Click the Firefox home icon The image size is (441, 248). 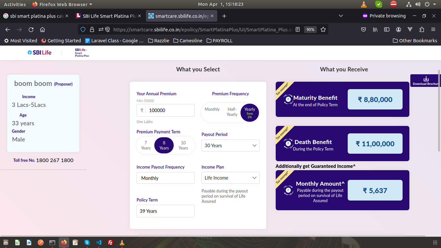pyautogui.click(x=42, y=29)
